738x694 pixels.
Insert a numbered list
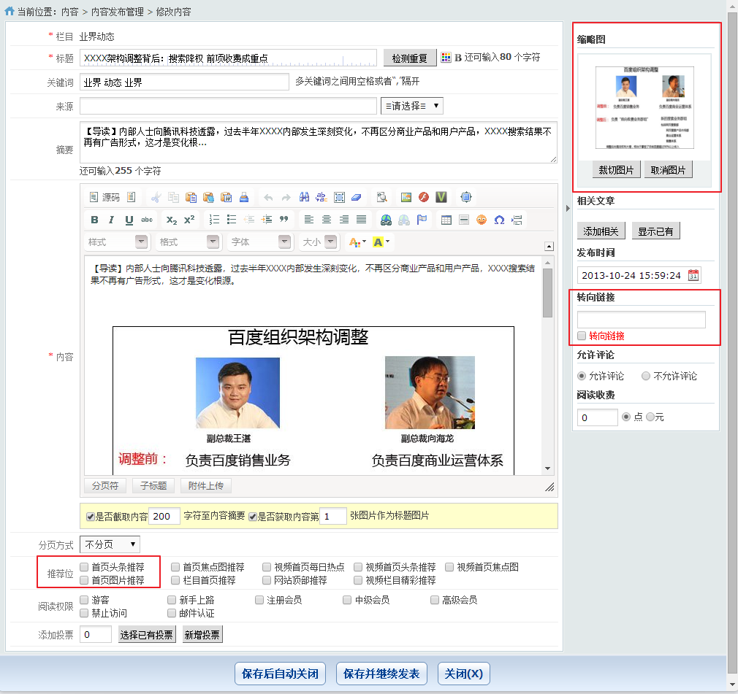[x=214, y=220]
